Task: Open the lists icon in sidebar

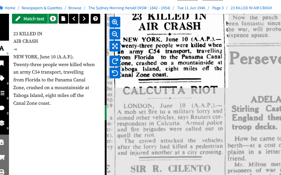Action: (x=2, y=93)
